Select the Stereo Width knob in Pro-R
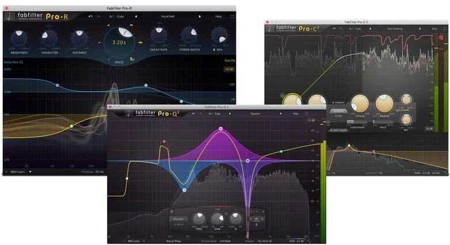 click(189, 35)
